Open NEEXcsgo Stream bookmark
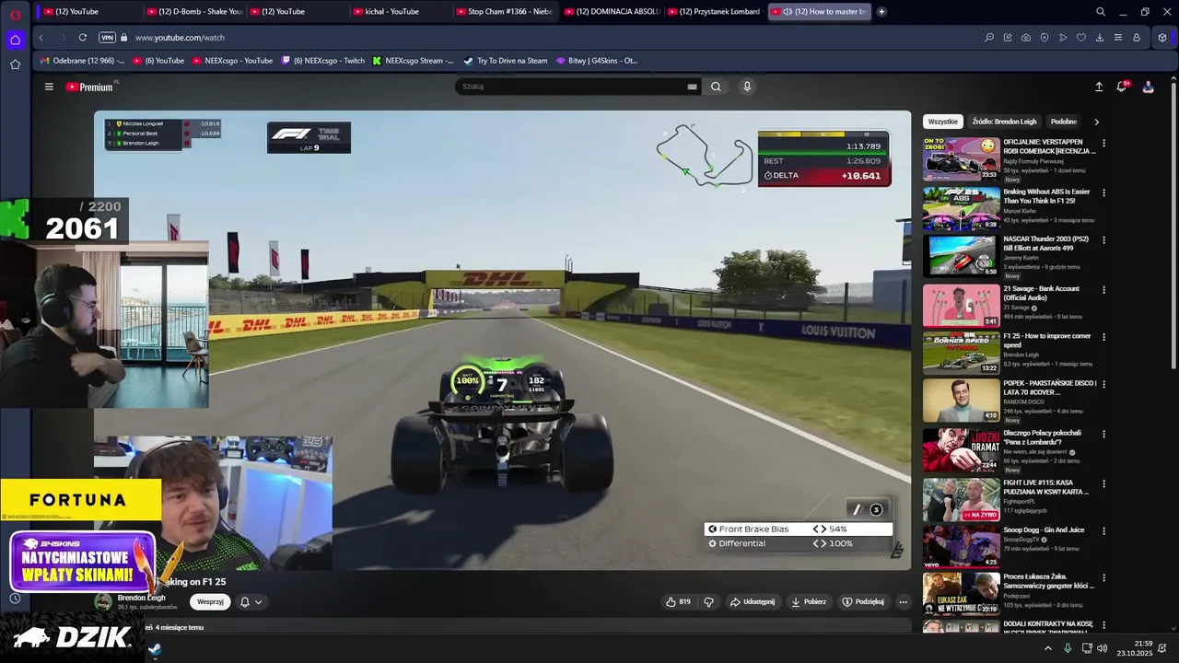 [x=414, y=61]
